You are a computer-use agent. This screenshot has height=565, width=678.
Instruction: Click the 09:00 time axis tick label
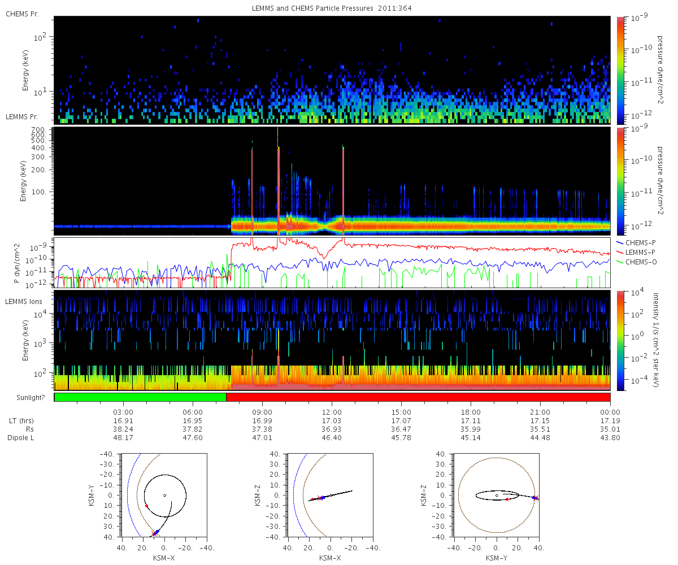click(262, 412)
